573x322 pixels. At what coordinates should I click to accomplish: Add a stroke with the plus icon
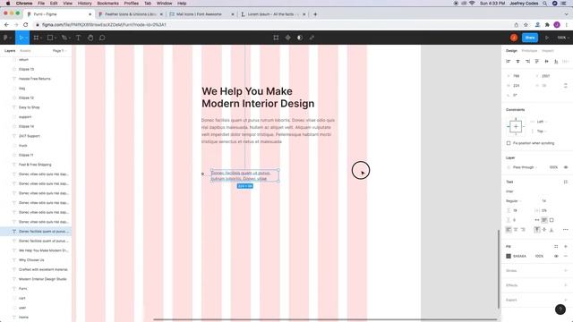coord(566,270)
